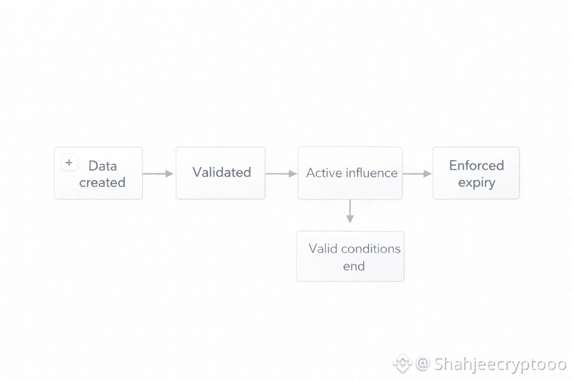Click the plus icon in Data created node

coord(68,163)
